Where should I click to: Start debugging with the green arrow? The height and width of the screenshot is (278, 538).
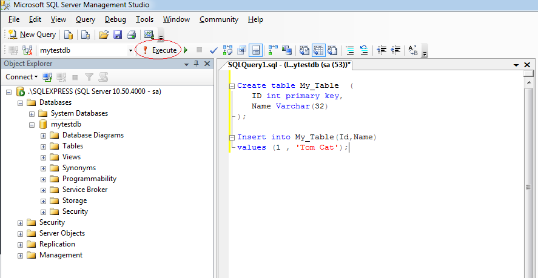(186, 50)
